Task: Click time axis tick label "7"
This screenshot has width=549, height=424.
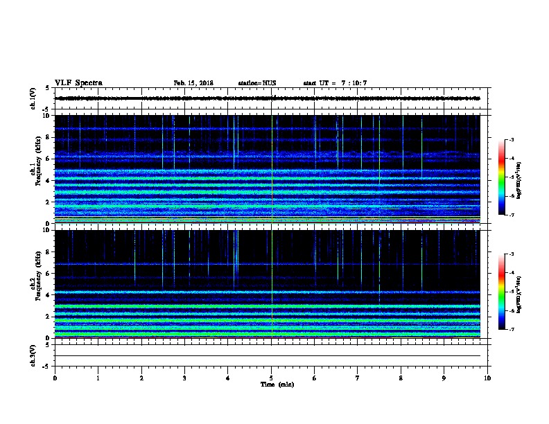Action: 358,378
